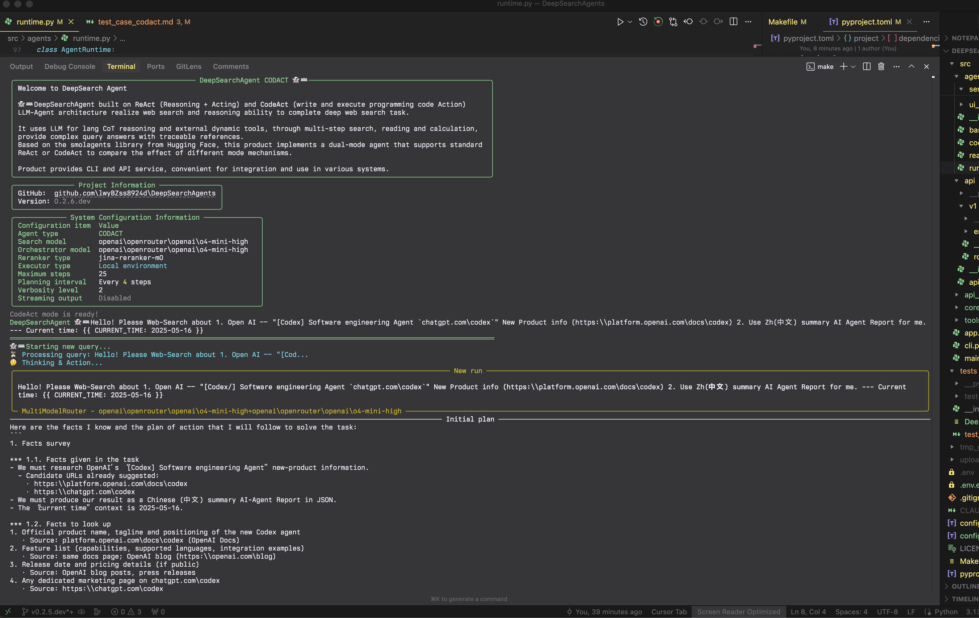Publish changes with the cloud upload icon
The width and height of the screenshot is (979, 618).
[x=82, y=611]
